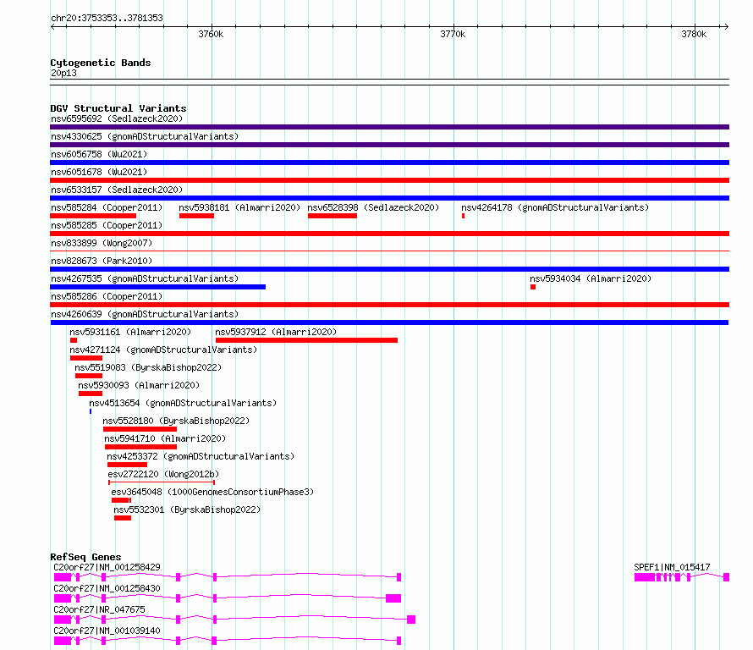Click the ruler's left arrow end
The height and width of the screenshot is (650, 753).
click(52, 26)
